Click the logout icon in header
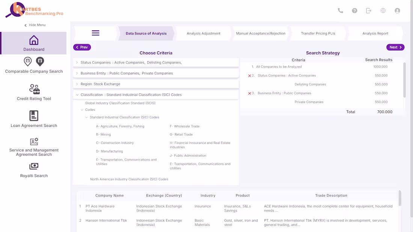 368,11
